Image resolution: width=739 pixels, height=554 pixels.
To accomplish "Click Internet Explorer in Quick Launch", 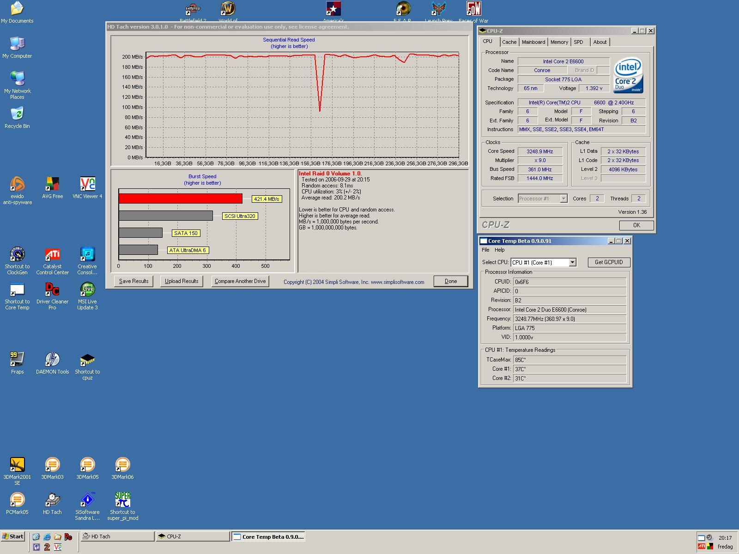I will pos(47,537).
